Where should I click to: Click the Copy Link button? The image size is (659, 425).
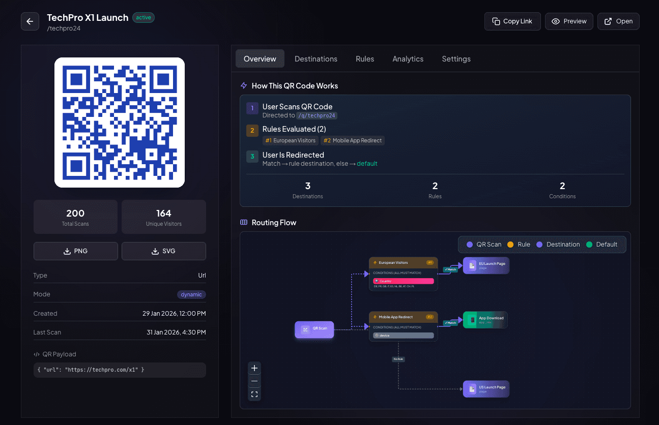[512, 21]
